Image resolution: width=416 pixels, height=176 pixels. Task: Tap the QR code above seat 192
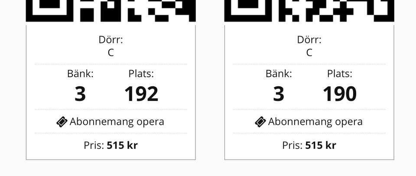(111, 10)
